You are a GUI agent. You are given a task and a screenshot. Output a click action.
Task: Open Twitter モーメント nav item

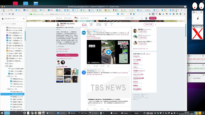[68, 18]
